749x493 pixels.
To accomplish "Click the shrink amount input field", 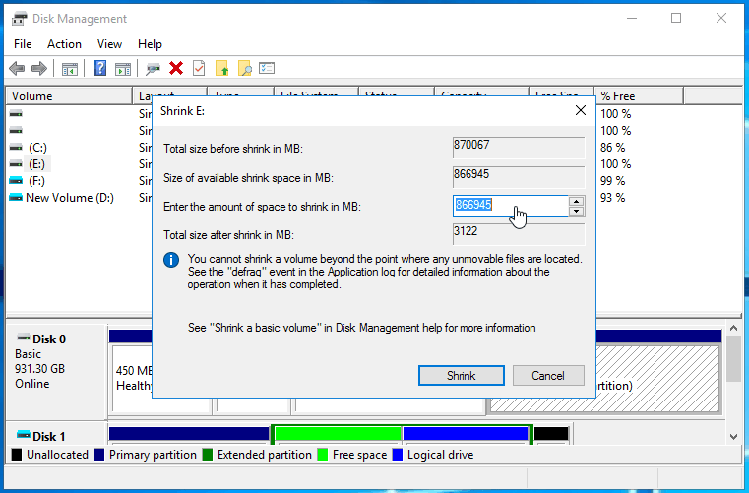I will pyautogui.click(x=510, y=206).
